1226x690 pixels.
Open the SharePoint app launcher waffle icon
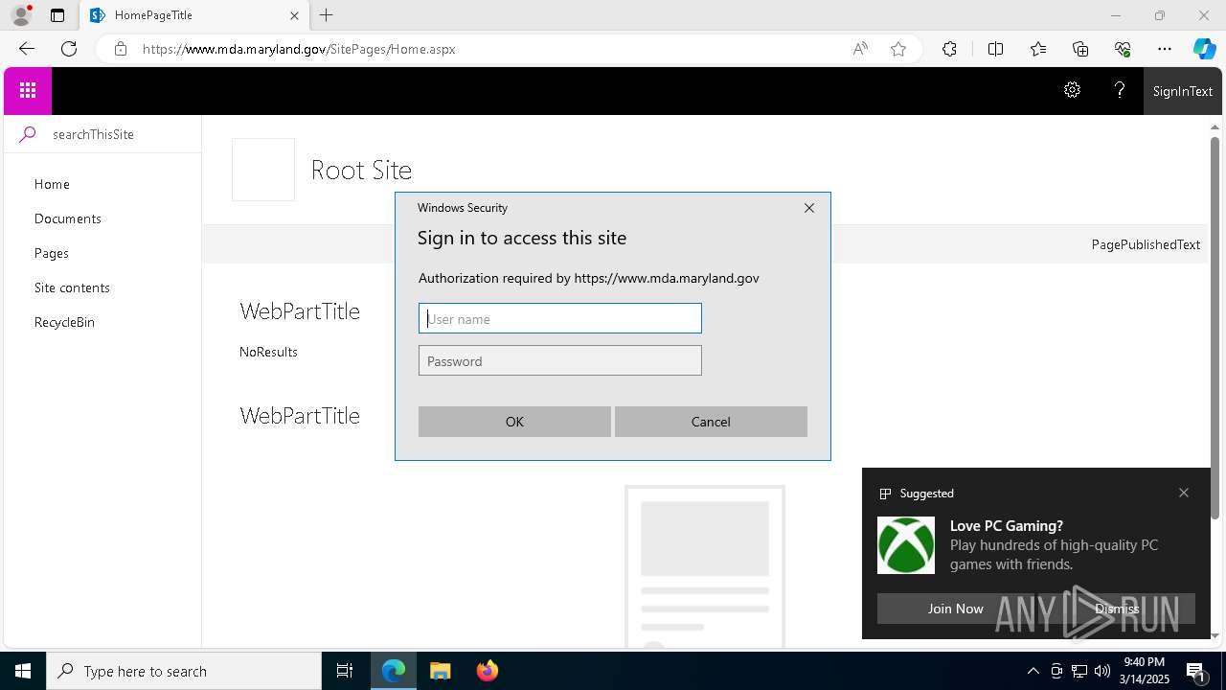click(x=28, y=91)
